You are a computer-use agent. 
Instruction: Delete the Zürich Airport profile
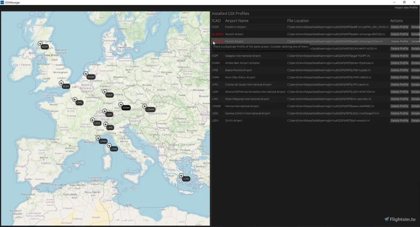[399, 121]
